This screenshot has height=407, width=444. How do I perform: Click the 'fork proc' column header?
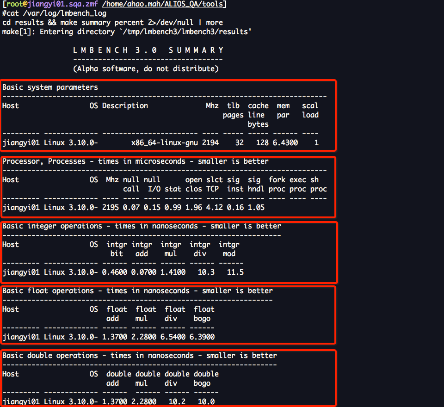point(277,185)
